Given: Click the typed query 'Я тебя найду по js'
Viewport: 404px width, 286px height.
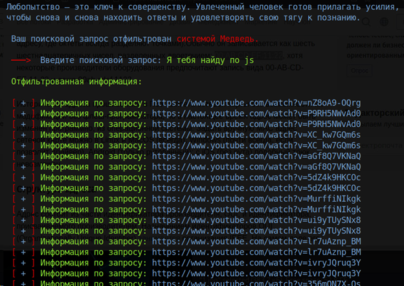Looking at the screenshot, I should point(210,60).
